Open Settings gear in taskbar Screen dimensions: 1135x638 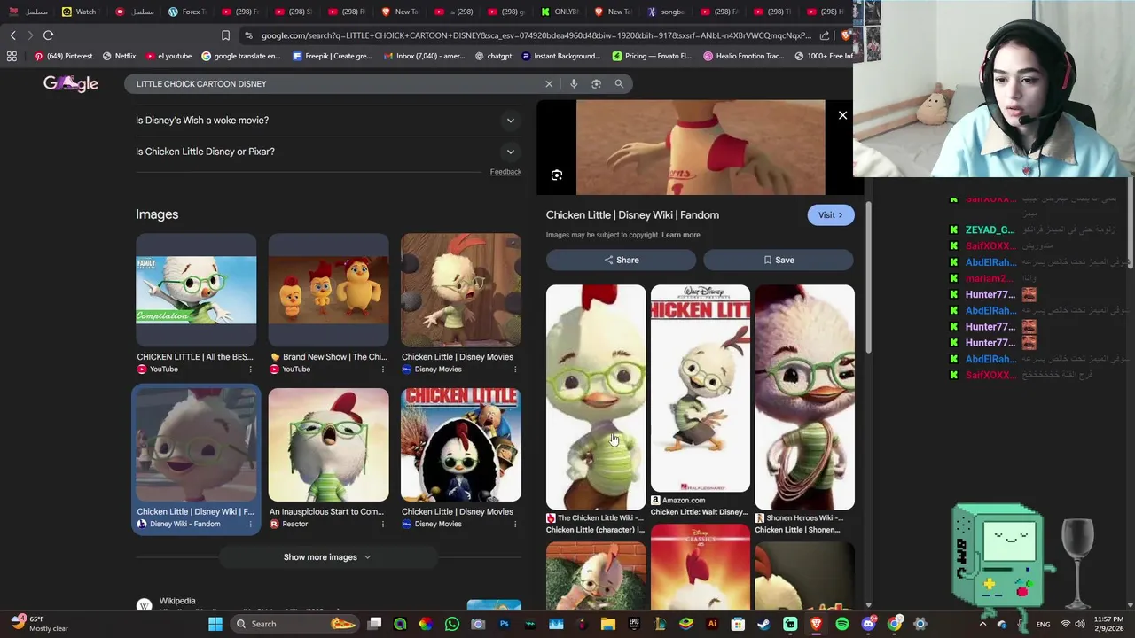[x=920, y=624]
